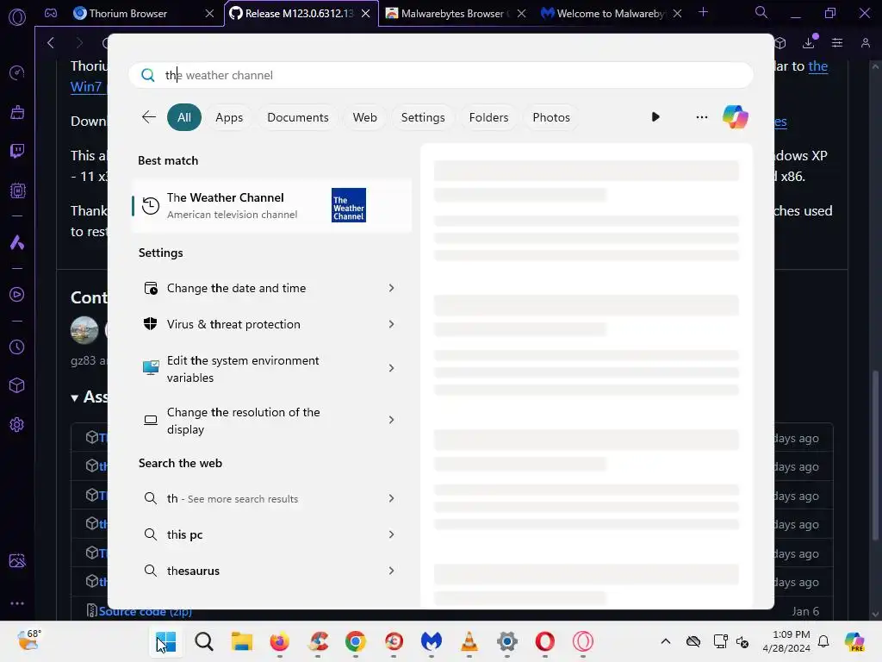This screenshot has width=882, height=662.
Task: Launch Copilot from search panel
Action: 736,117
